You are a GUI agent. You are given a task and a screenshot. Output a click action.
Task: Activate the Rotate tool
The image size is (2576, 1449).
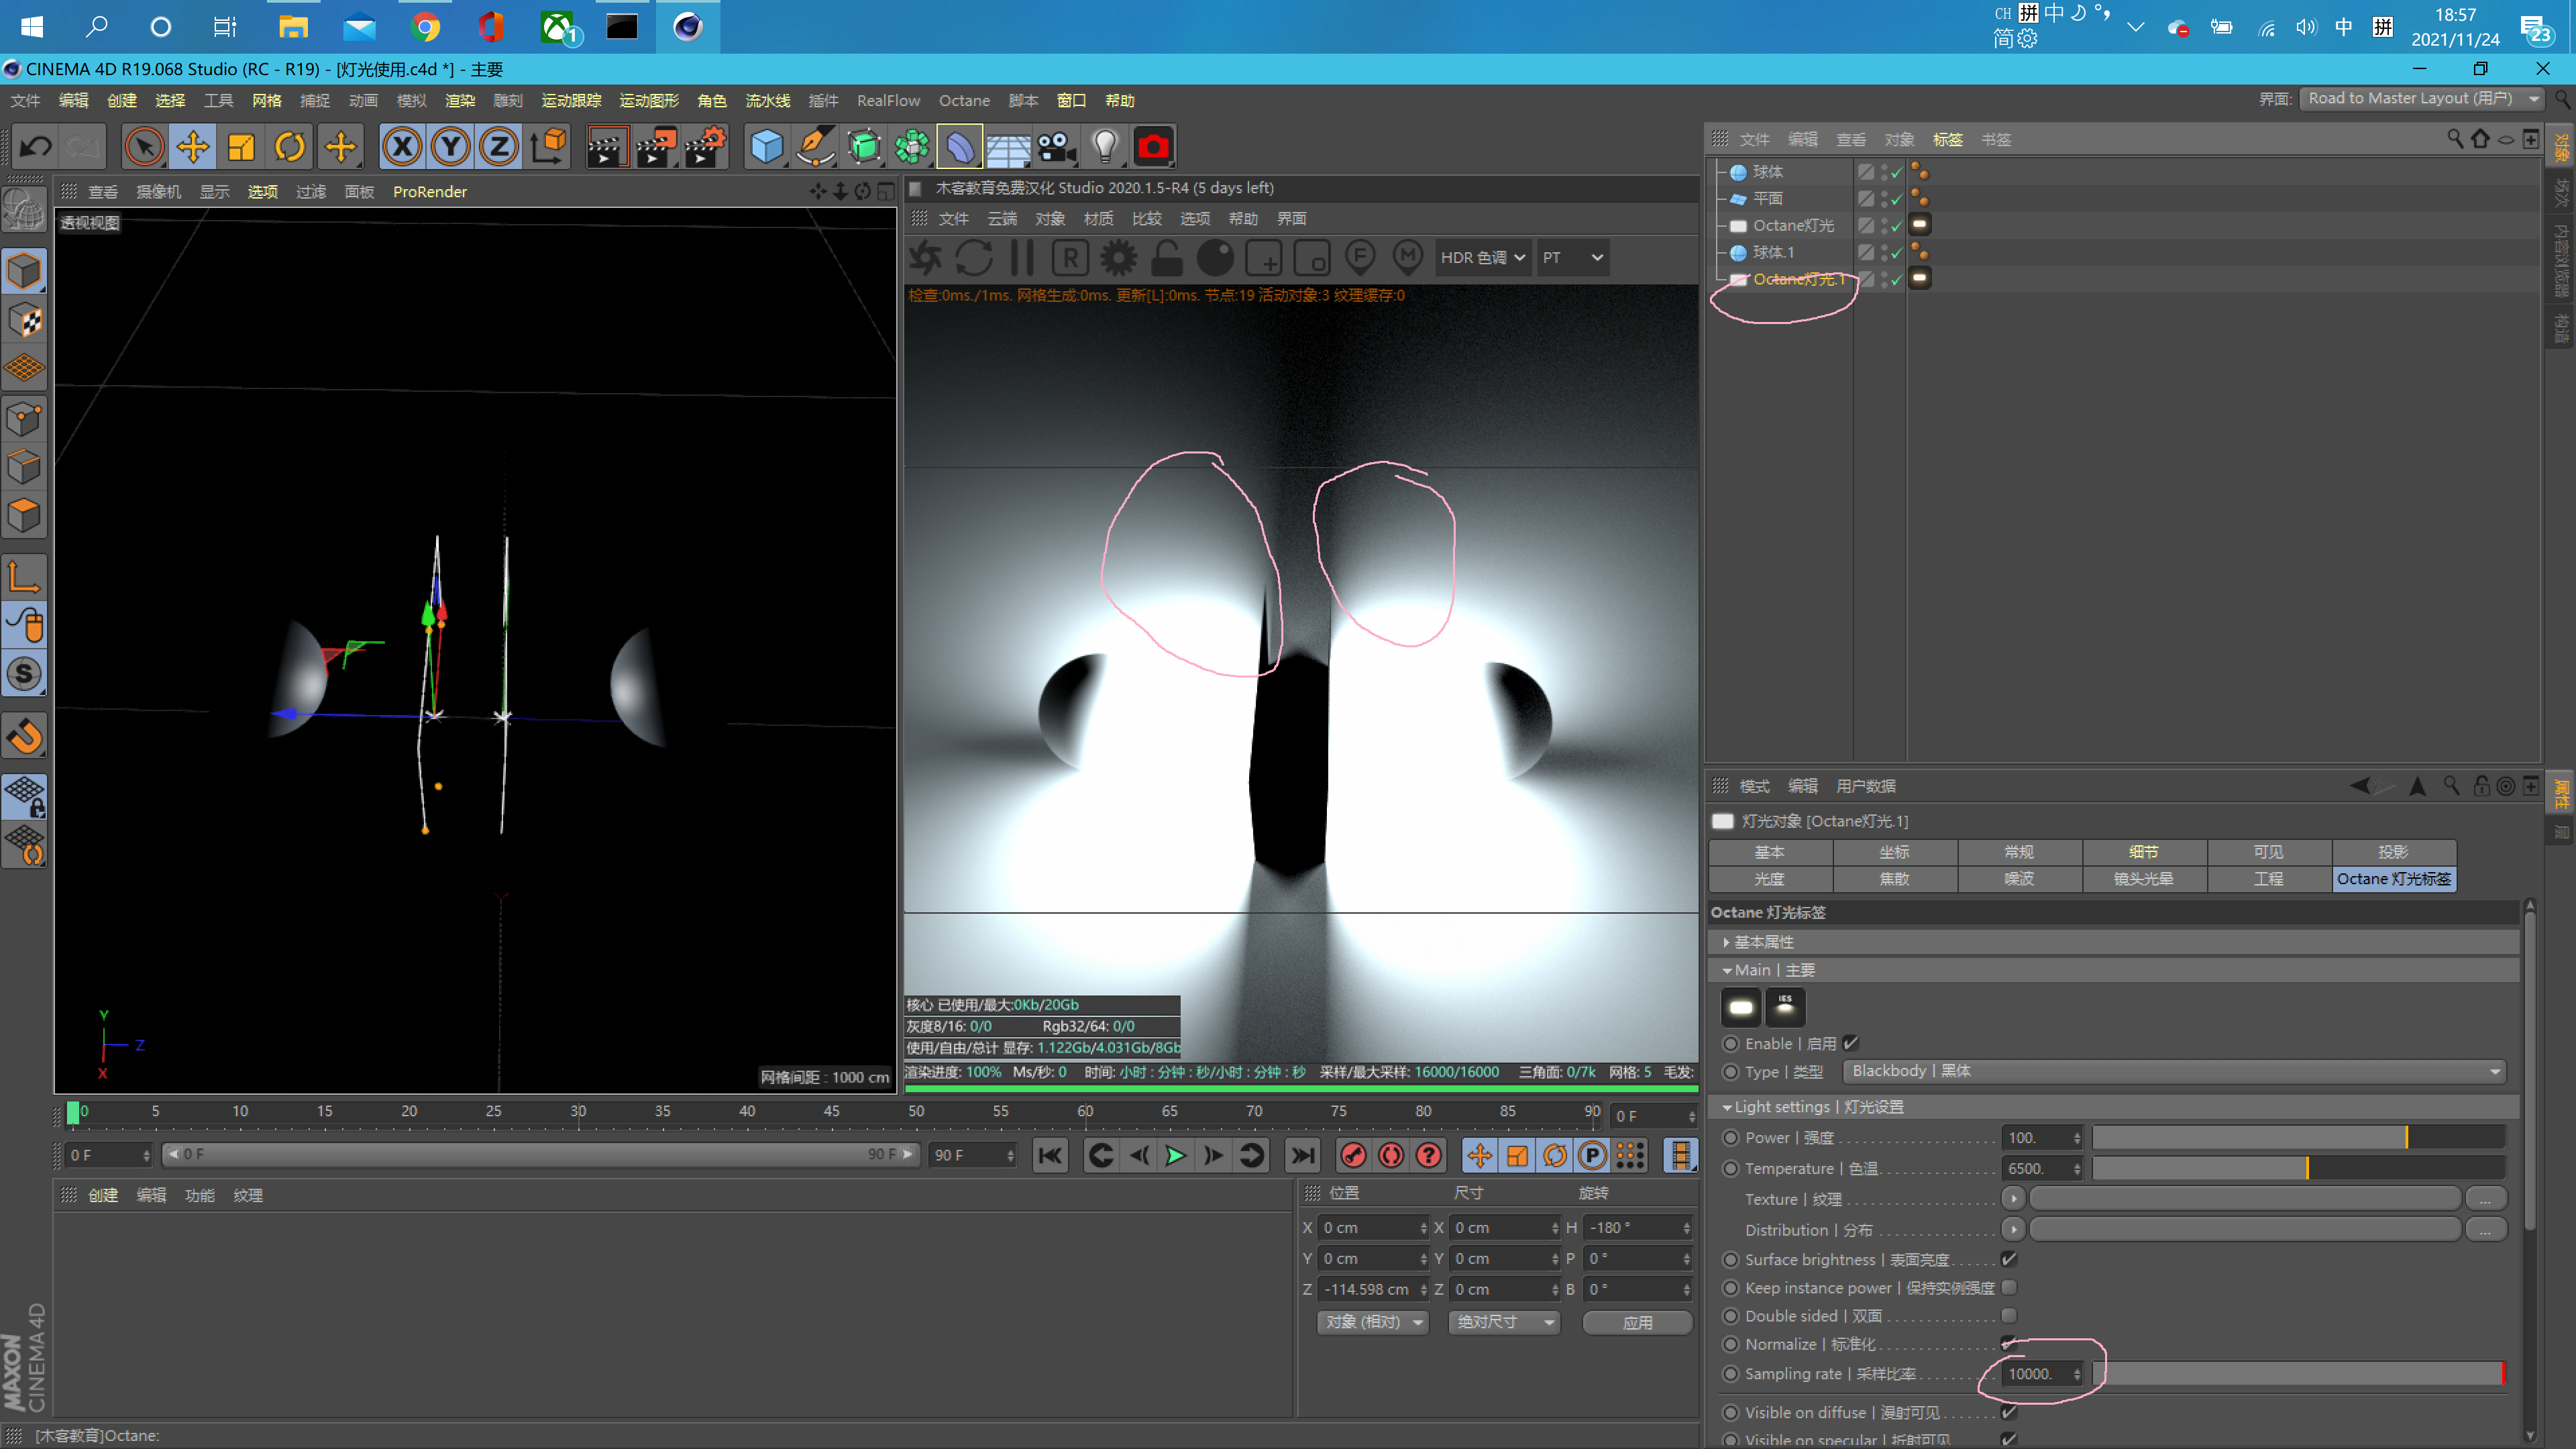(x=290, y=147)
